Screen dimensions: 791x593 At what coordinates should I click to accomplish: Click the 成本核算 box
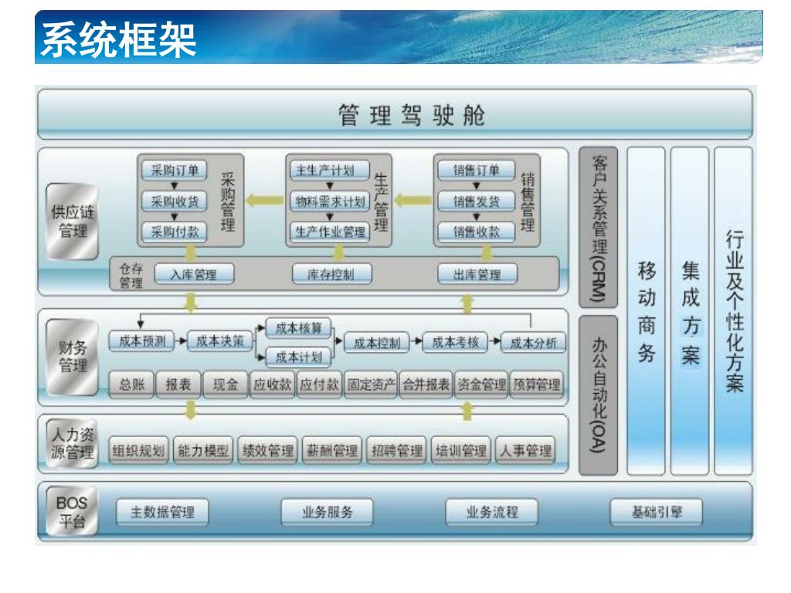[298, 328]
